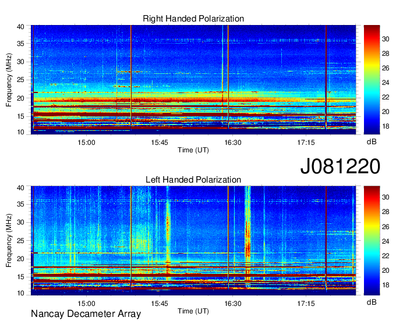Click the 15:00 time tick of the right-handed plot
The height and width of the screenshot is (321, 396).
[86, 142]
